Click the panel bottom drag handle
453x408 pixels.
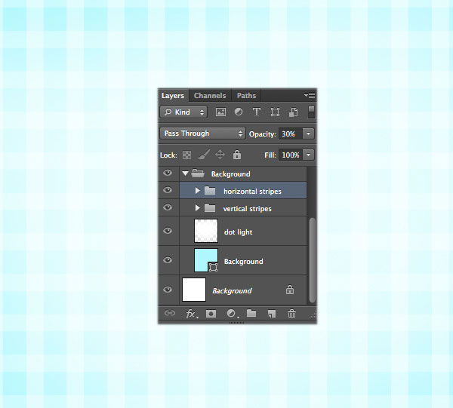click(236, 323)
